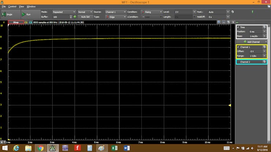
Task: Open the View menu
Action: (22, 7)
